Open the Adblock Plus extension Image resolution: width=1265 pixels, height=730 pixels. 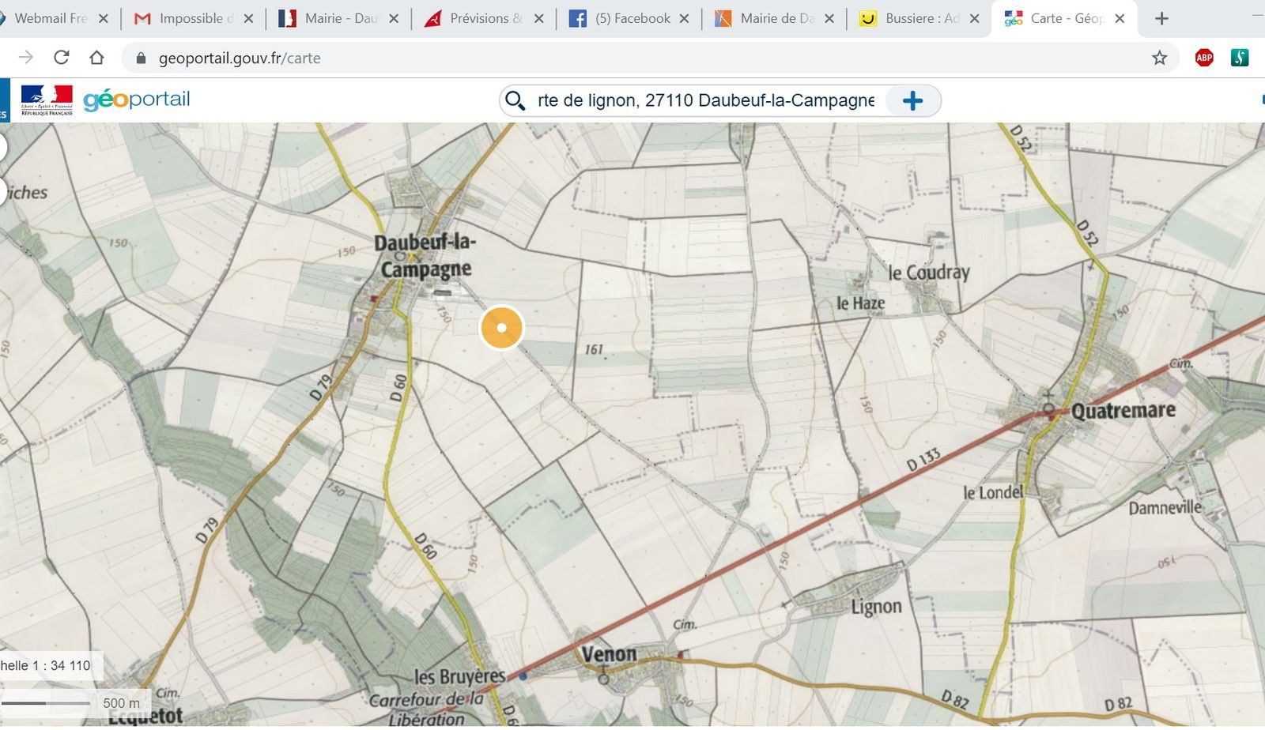(x=1204, y=58)
